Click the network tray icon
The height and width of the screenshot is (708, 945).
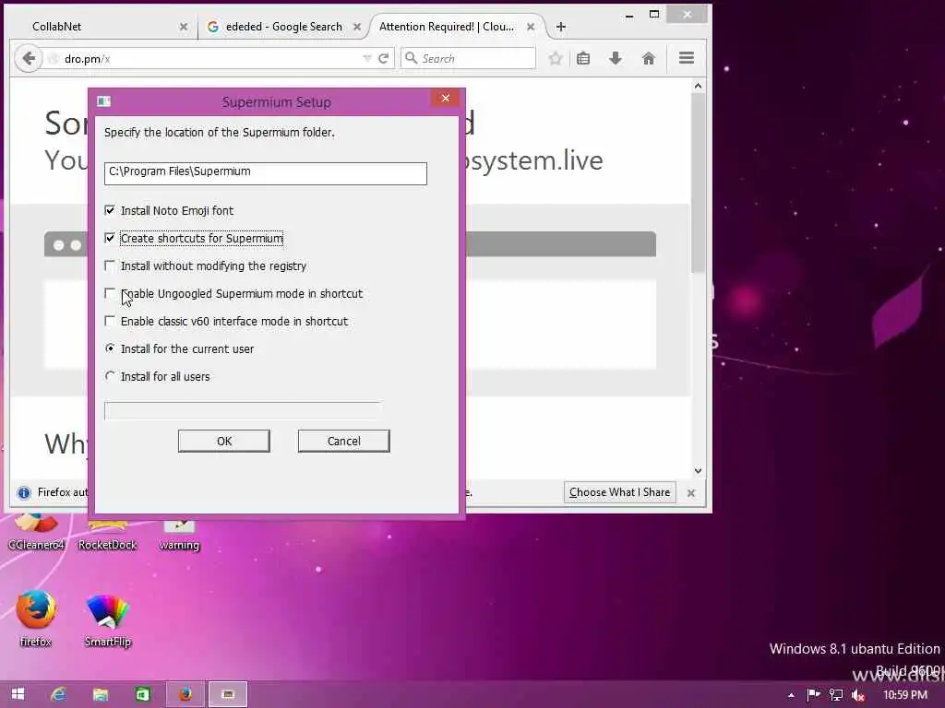pos(836,695)
